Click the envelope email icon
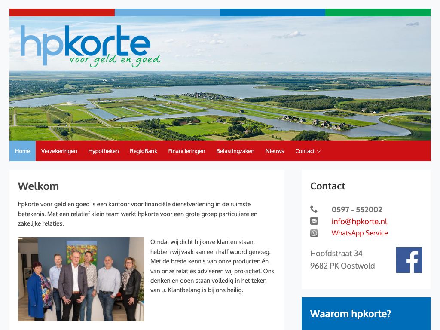 tap(314, 221)
